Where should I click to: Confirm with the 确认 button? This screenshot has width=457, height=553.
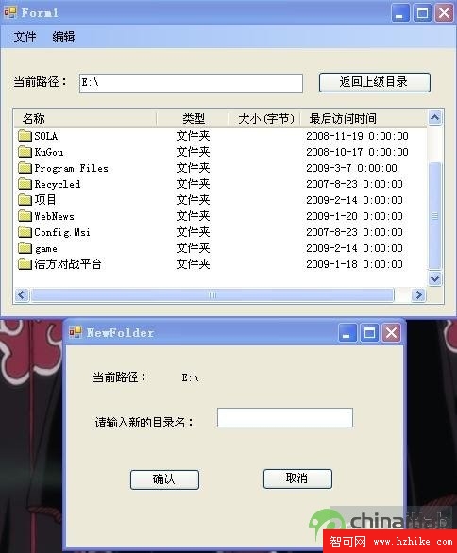[x=164, y=479]
